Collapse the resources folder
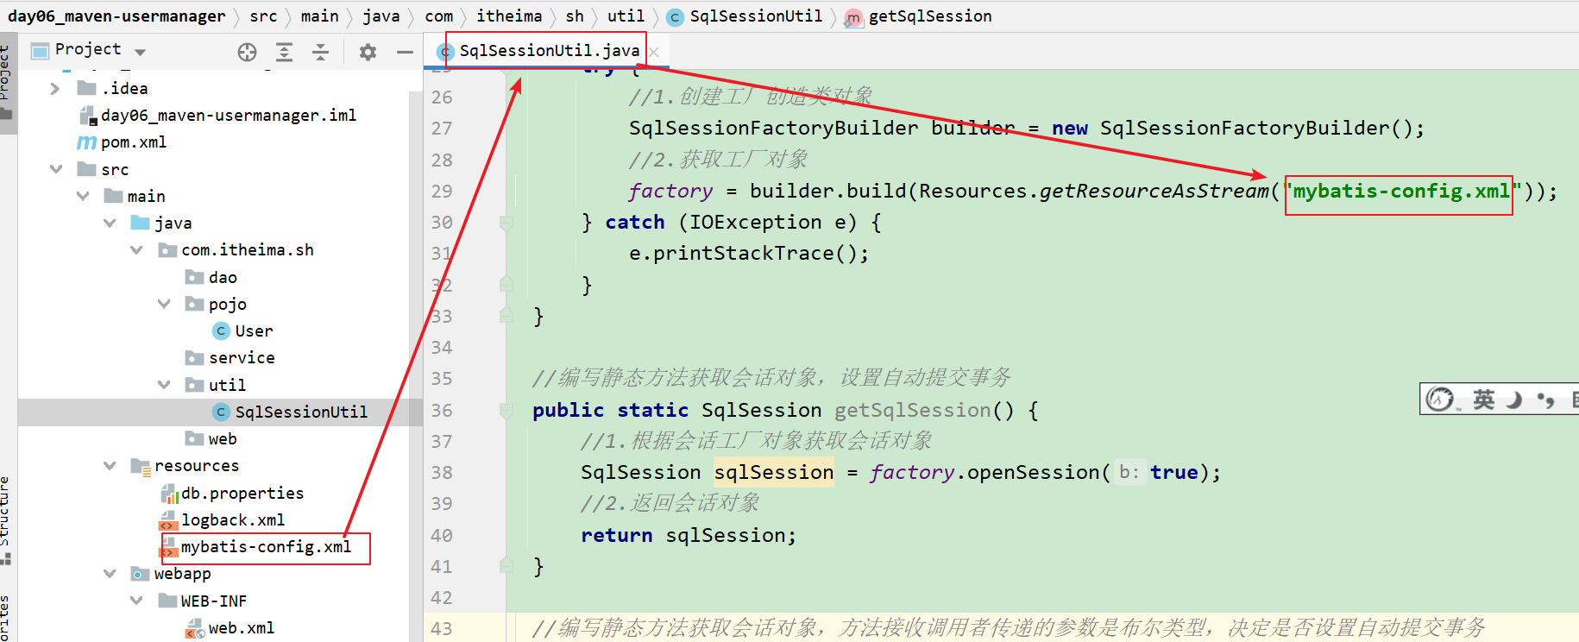 click(110, 466)
